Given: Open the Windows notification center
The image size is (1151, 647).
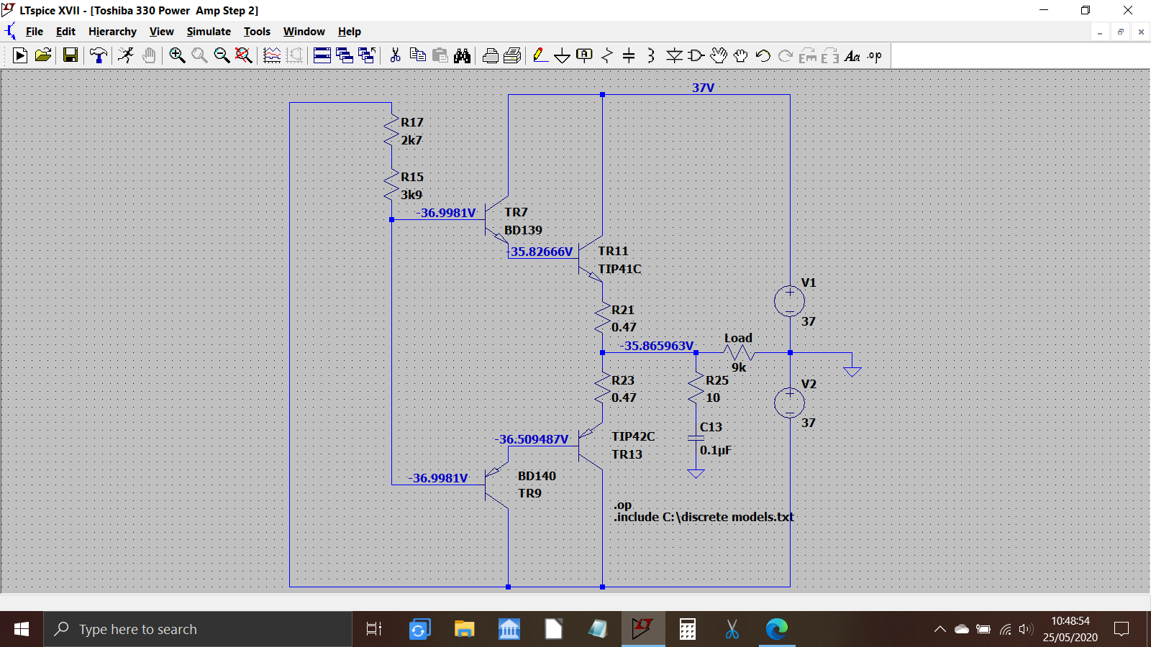Looking at the screenshot, I should click(1122, 629).
